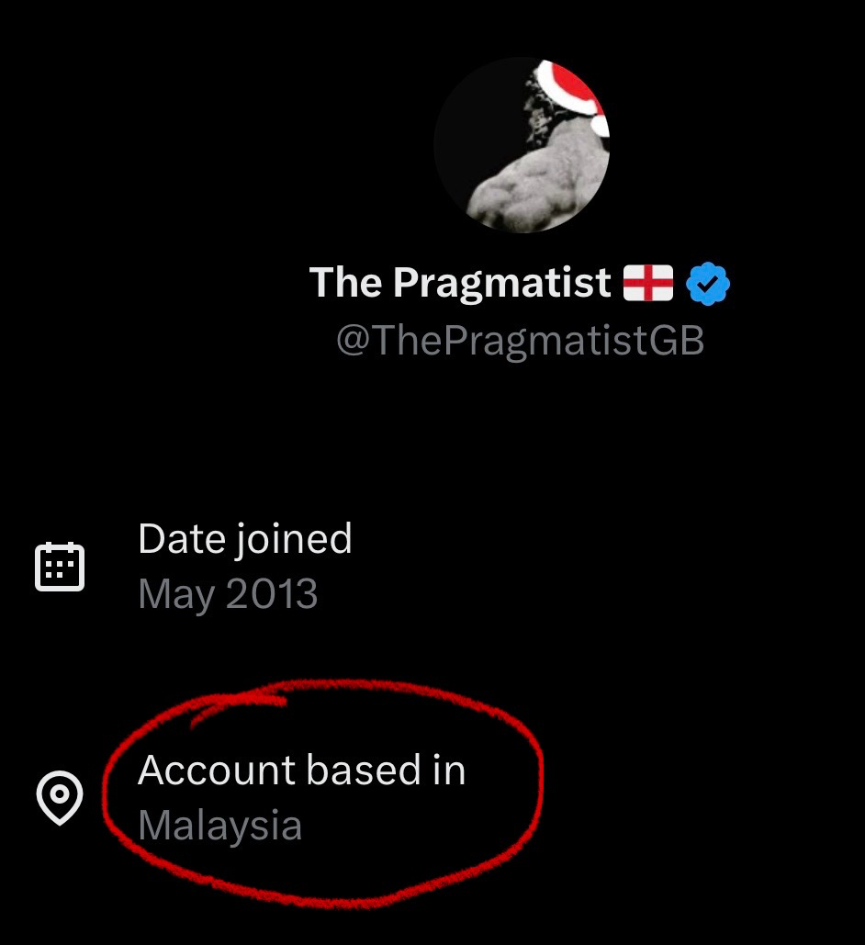Tap the word Pragmatist in the name
The image size is (865, 945).
(502, 283)
